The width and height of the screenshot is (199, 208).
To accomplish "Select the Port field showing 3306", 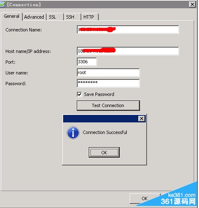I will pyautogui.click(x=87, y=62).
